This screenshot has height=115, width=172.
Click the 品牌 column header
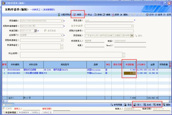point(96,65)
